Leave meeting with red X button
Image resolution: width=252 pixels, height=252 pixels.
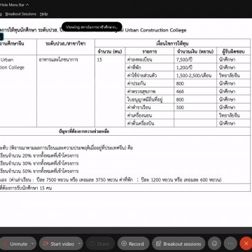[x=246, y=244]
